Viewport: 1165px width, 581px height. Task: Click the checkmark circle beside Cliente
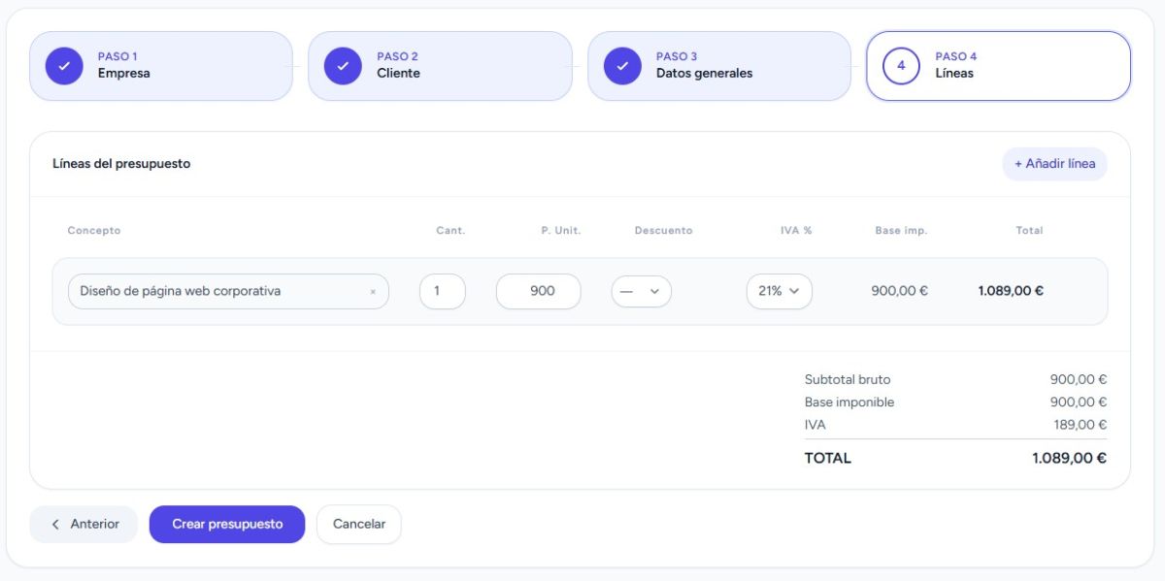343,66
